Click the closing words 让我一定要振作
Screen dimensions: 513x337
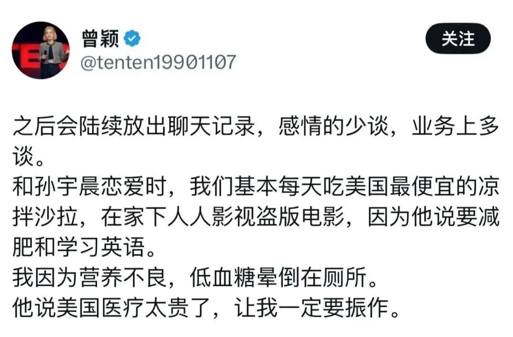[311, 308]
